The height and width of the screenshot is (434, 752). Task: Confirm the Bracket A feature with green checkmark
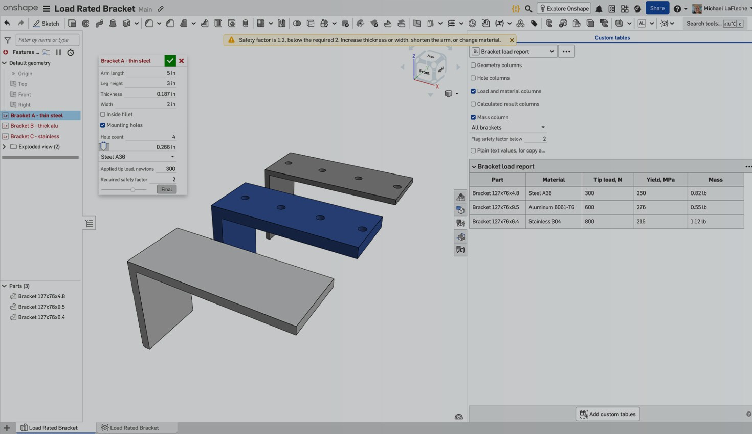coord(170,60)
